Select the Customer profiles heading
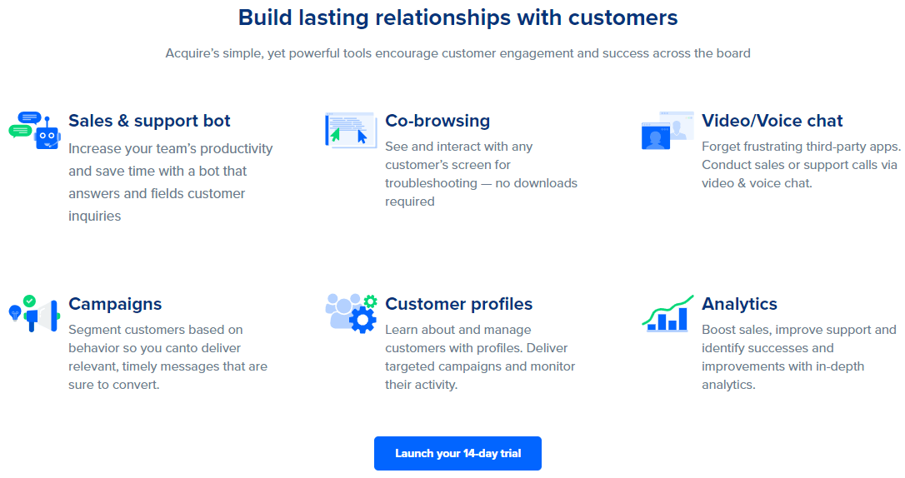Screen dimensions: 905x478 (x=459, y=304)
